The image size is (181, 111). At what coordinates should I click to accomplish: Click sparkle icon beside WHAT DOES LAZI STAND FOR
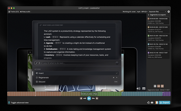pyautogui.click(x=40, y=25)
